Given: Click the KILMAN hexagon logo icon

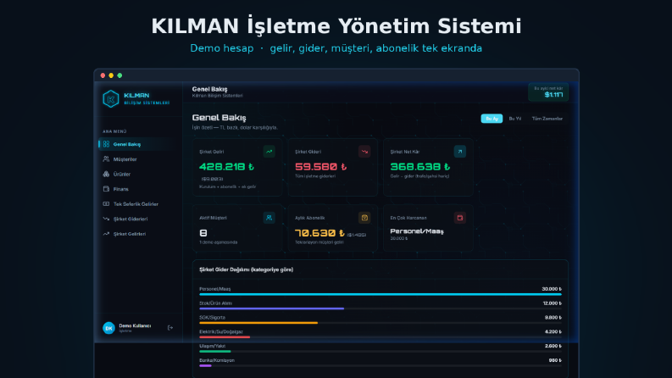Looking at the screenshot, I should (110, 98).
